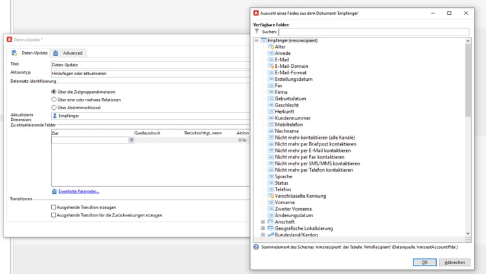Select the Zweiter Vorname field
The height and width of the screenshot is (274, 486).
point(293,209)
